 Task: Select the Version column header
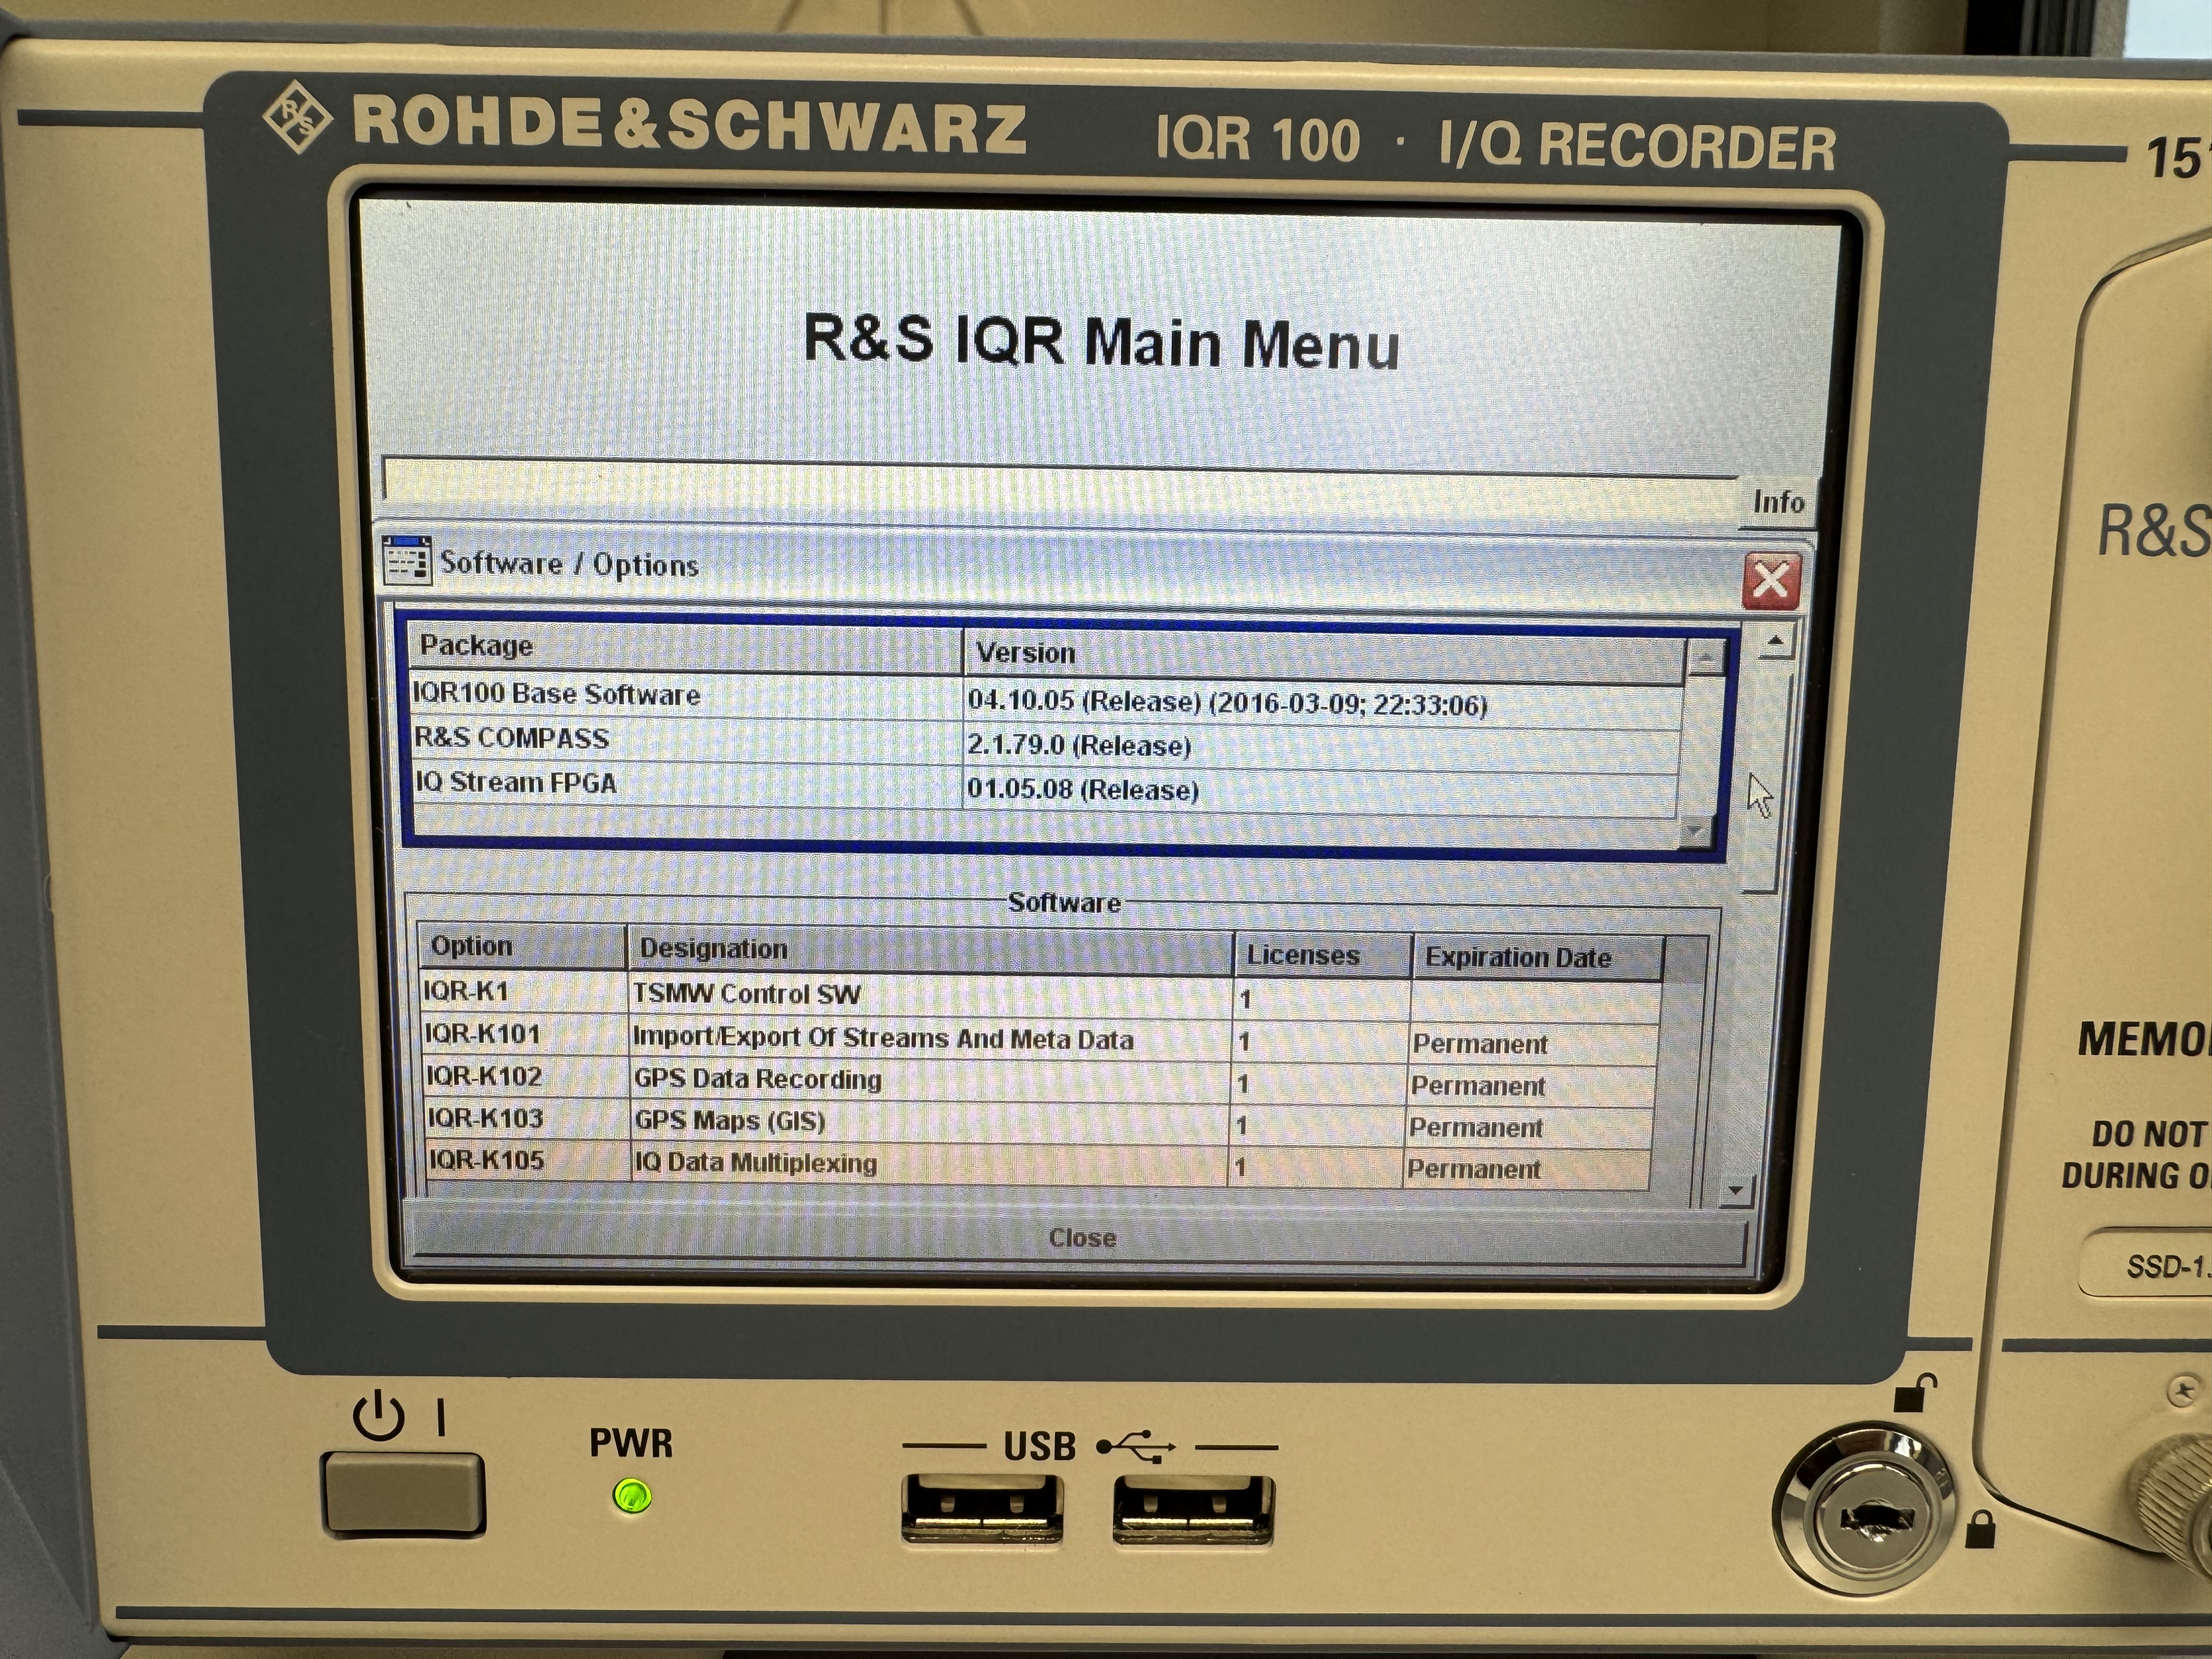pyautogui.click(x=1324, y=655)
